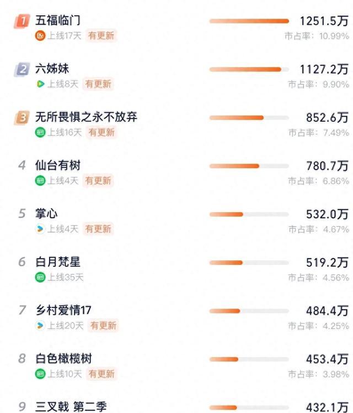Image resolution: width=353 pixels, height=413 pixels.
Task: Click the iQiyi icon under 仙台有树
Action: (40, 181)
